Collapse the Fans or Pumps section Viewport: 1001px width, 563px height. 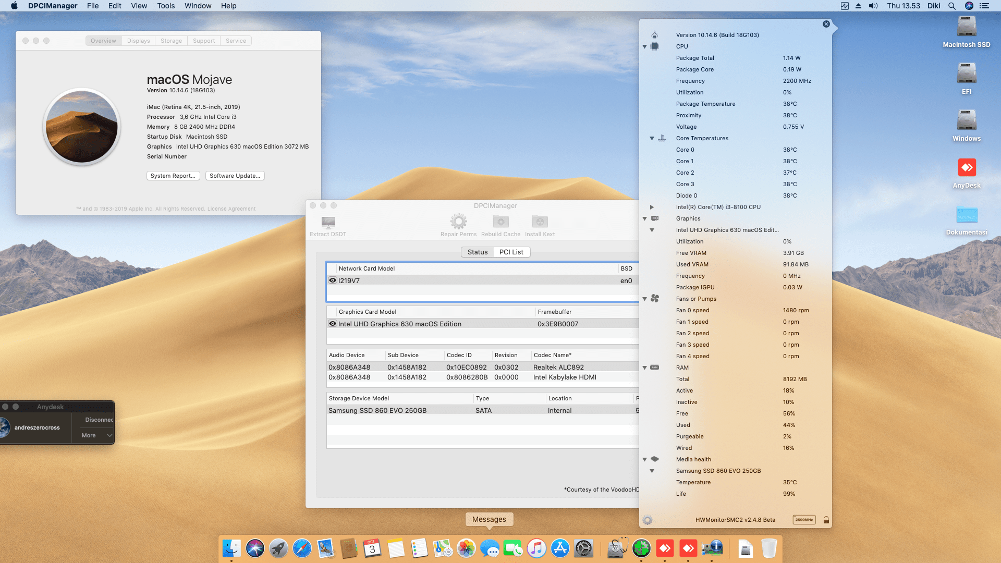click(645, 299)
